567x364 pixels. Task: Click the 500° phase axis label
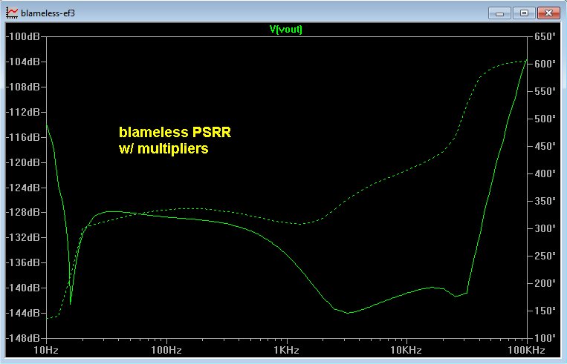(545, 119)
